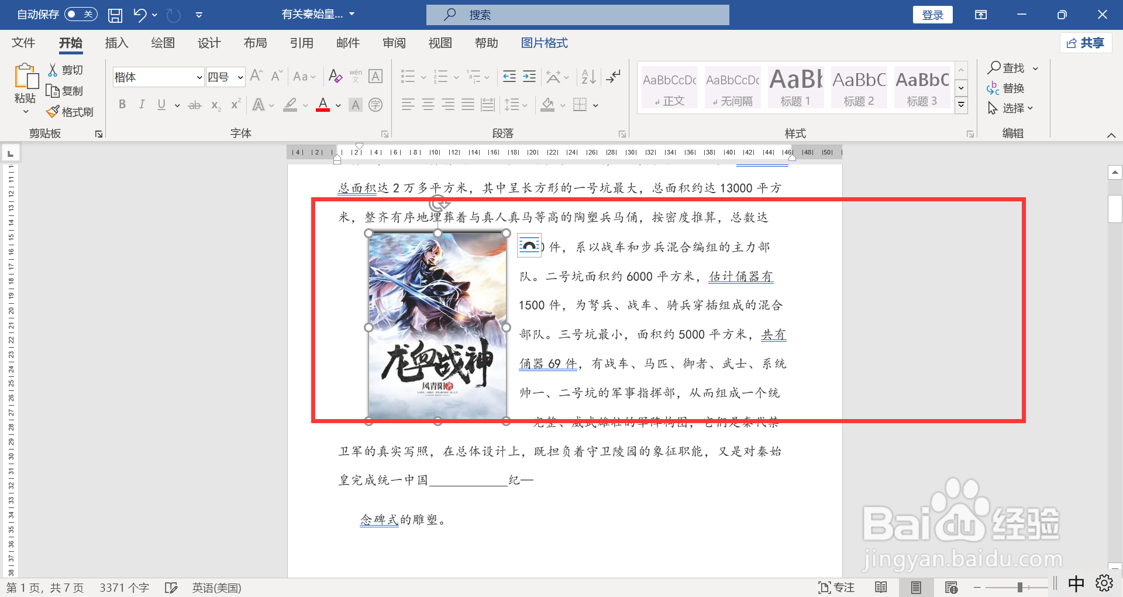Viewport: 1123px width, 597px height.
Task: Select the Format Painter tool
Action: pos(70,111)
